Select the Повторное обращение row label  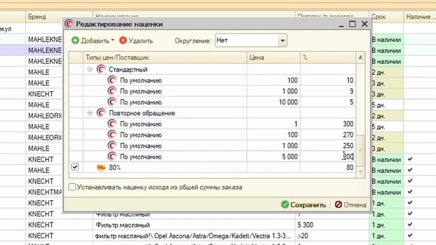point(142,113)
